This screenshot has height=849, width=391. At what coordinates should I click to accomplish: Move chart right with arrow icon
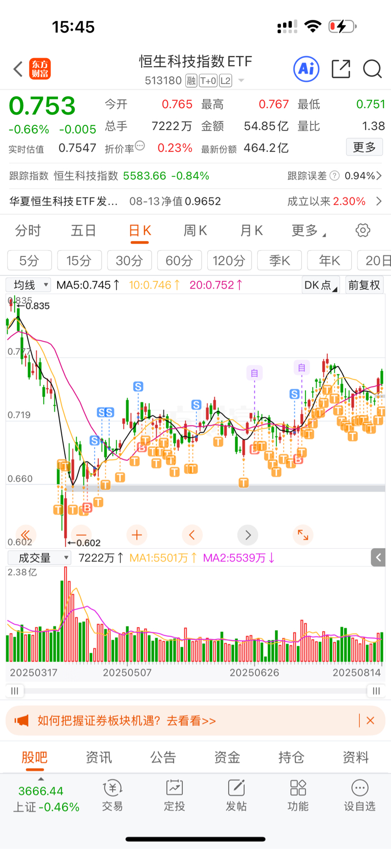[248, 535]
